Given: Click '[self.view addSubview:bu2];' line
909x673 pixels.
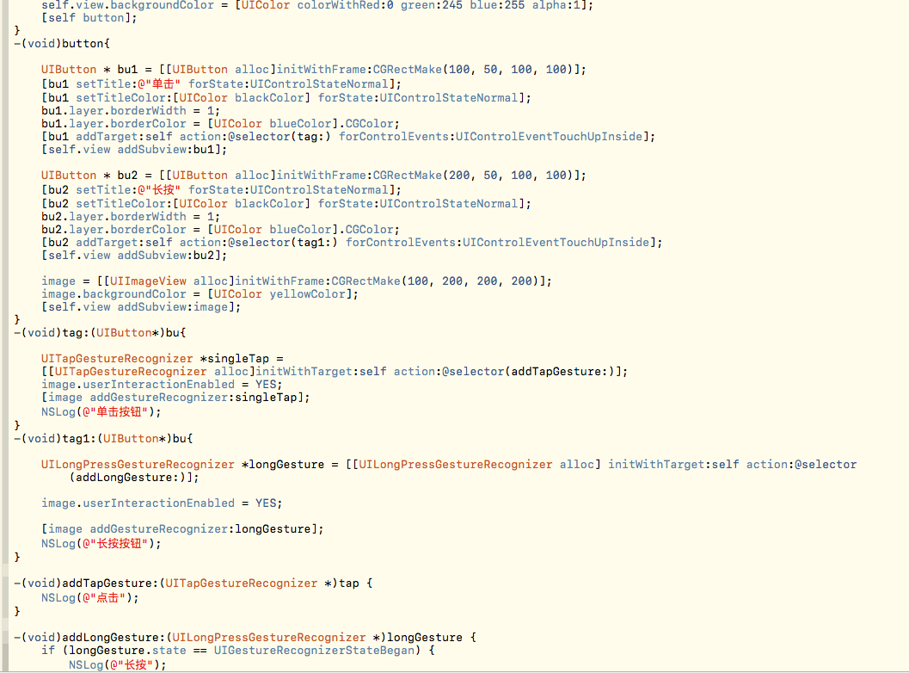Looking at the screenshot, I should coord(134,256).
